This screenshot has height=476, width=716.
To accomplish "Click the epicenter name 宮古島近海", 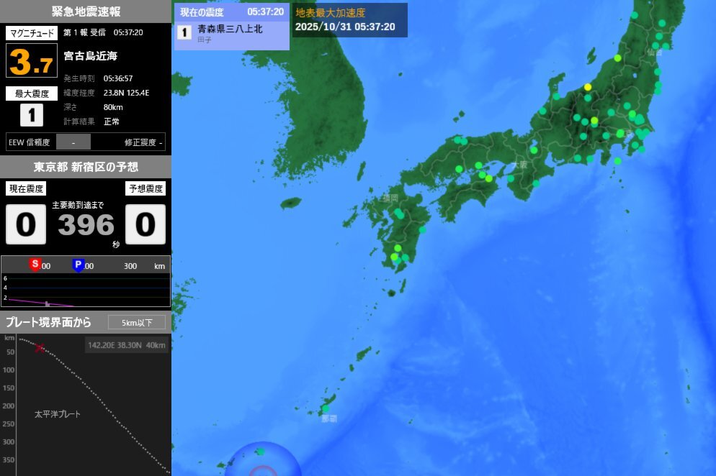I will 91,56.
